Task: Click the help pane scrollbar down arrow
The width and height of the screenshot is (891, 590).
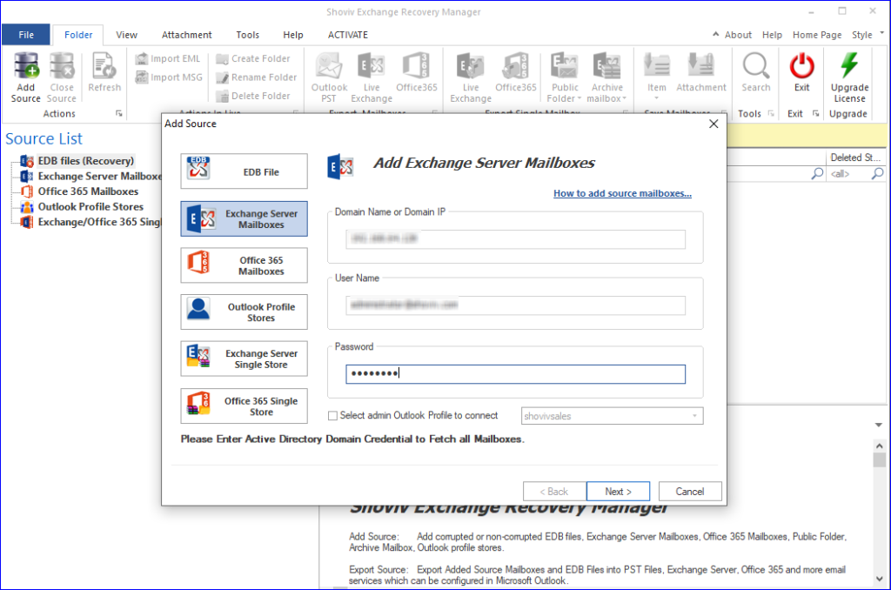Action: click(879, 580)
